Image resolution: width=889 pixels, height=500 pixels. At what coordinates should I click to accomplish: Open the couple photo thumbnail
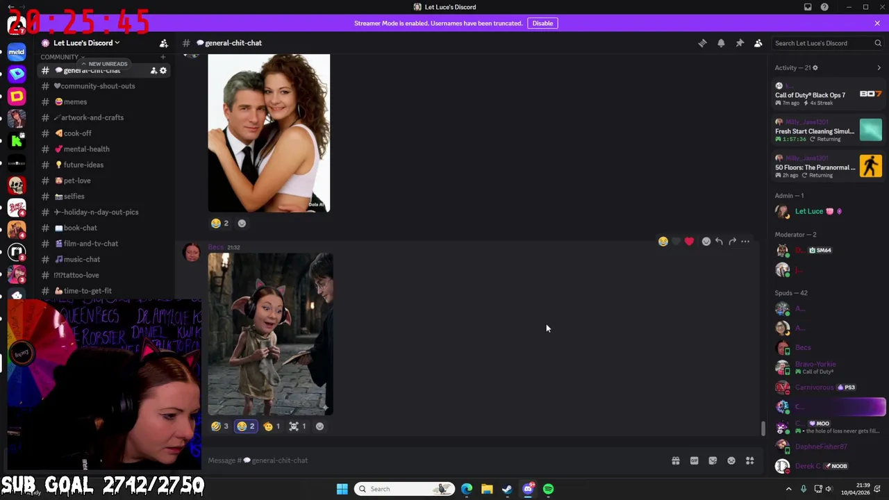(269, 133)
